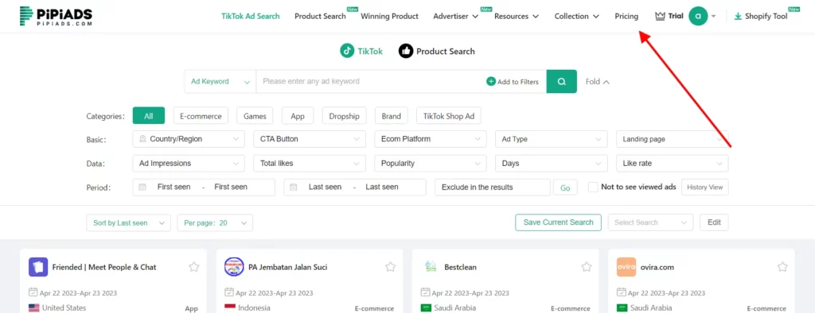Click the Last seen start date field
This screenshot has width=815, height=313.
click(x=325, y=187)
